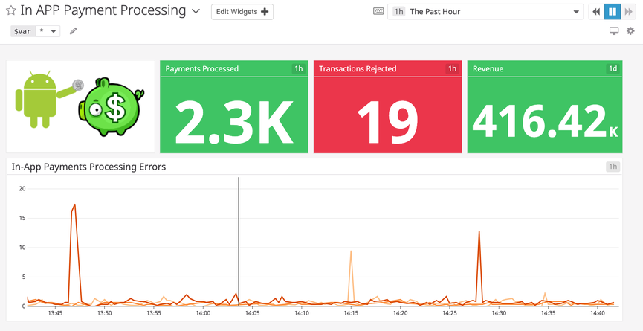
Task: Click the 1d badge on Revenue widget
Action: point(613,69)
